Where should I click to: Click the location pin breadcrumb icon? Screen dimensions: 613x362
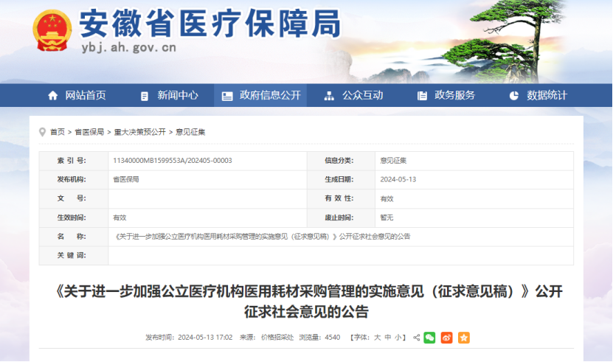point(42,132)
